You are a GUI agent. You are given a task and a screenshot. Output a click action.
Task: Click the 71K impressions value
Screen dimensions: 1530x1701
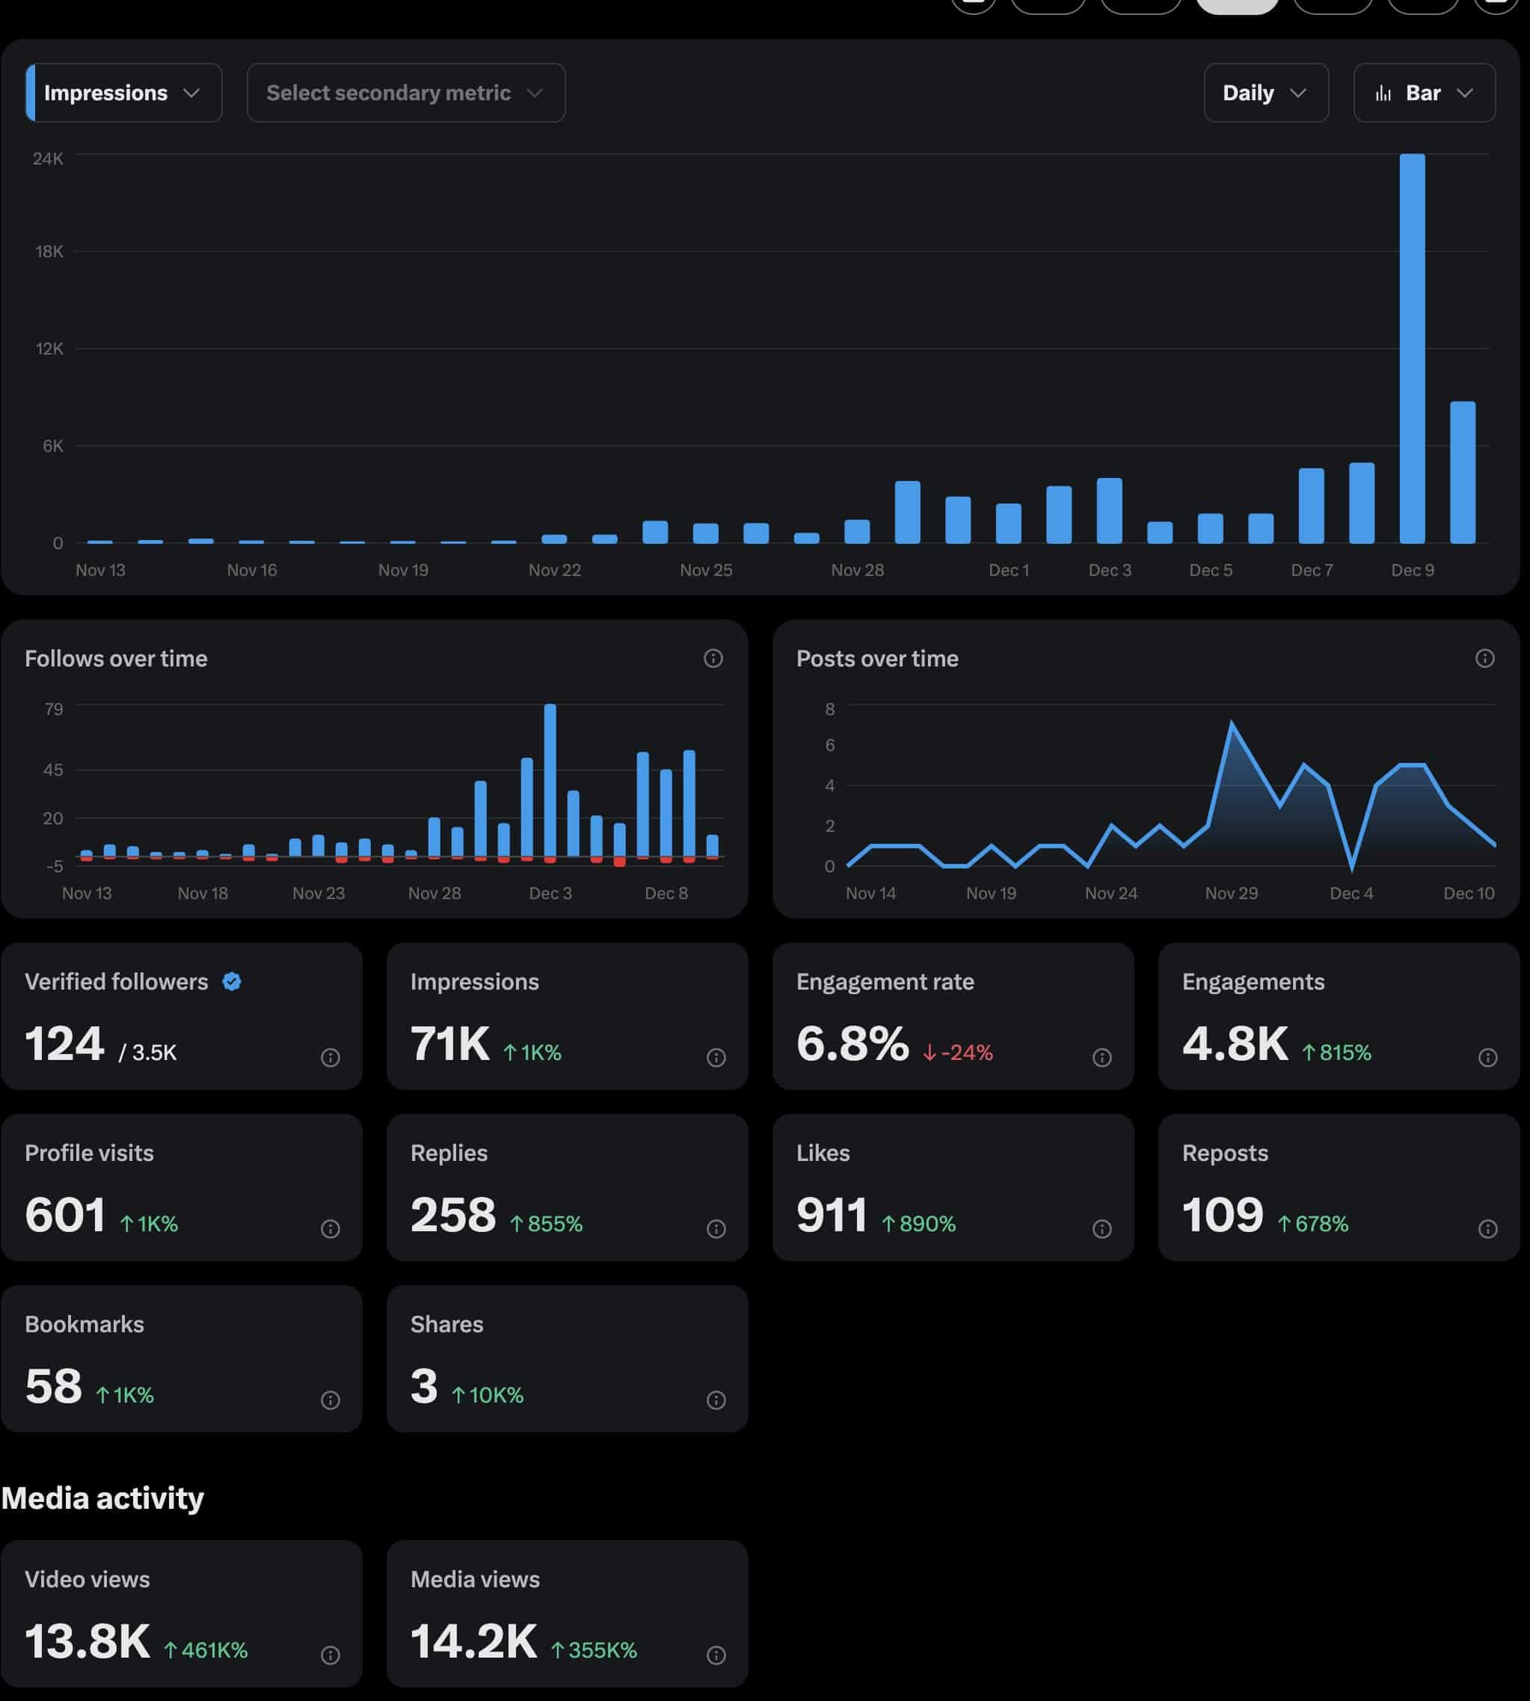449,1044
